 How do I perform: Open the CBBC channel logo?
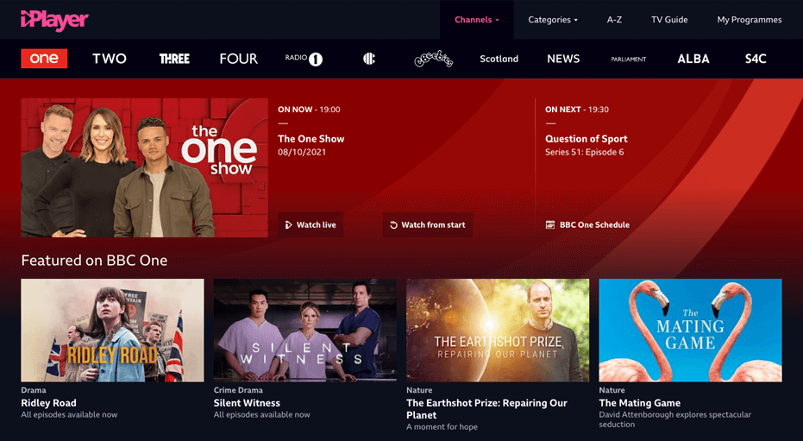click(x=369, y=59)
